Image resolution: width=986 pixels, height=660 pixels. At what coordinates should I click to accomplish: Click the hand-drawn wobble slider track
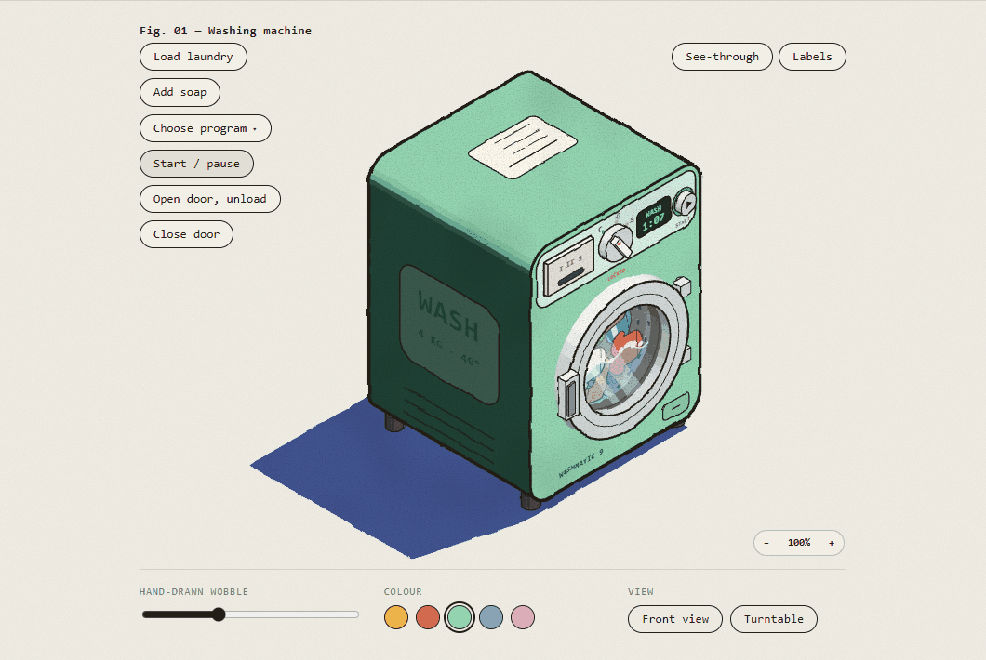250,614
